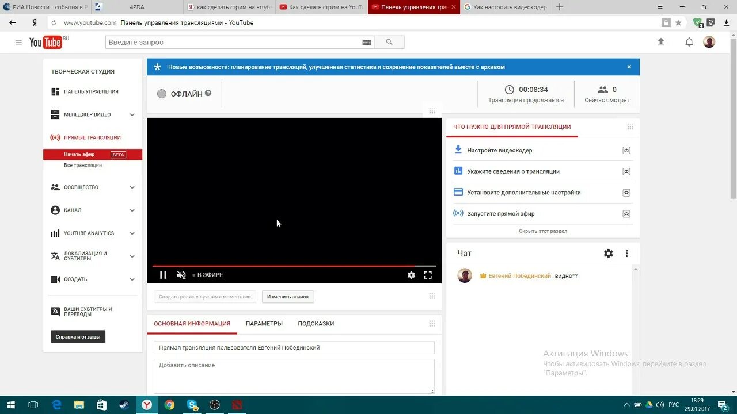Screen dimensions: 737x414
Task: Select Начать эфир beta item
Action: pos(93,154)
